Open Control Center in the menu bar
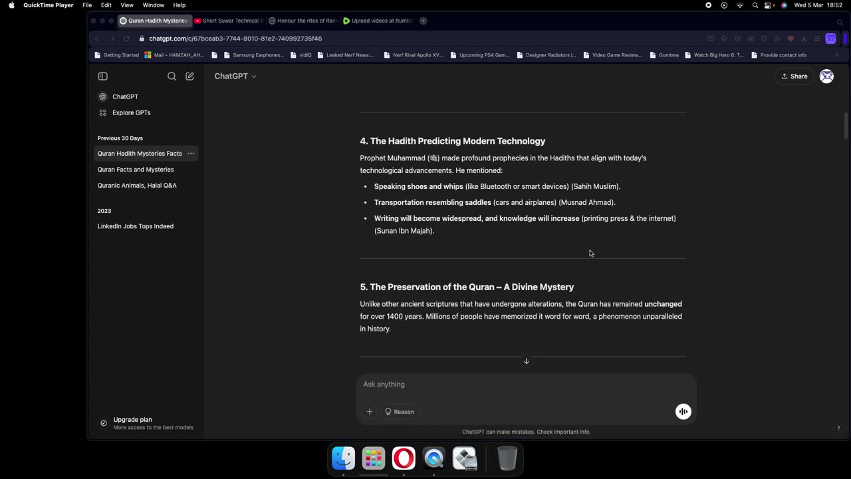 pyautogui.click(x=769, y=5)
